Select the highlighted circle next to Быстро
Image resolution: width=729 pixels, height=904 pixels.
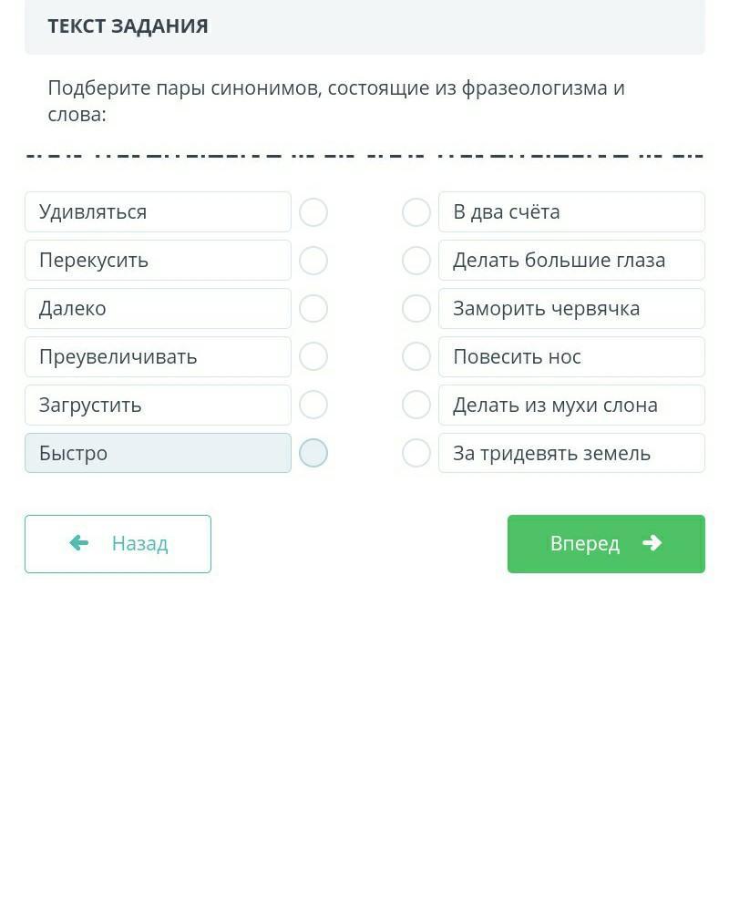313,453
